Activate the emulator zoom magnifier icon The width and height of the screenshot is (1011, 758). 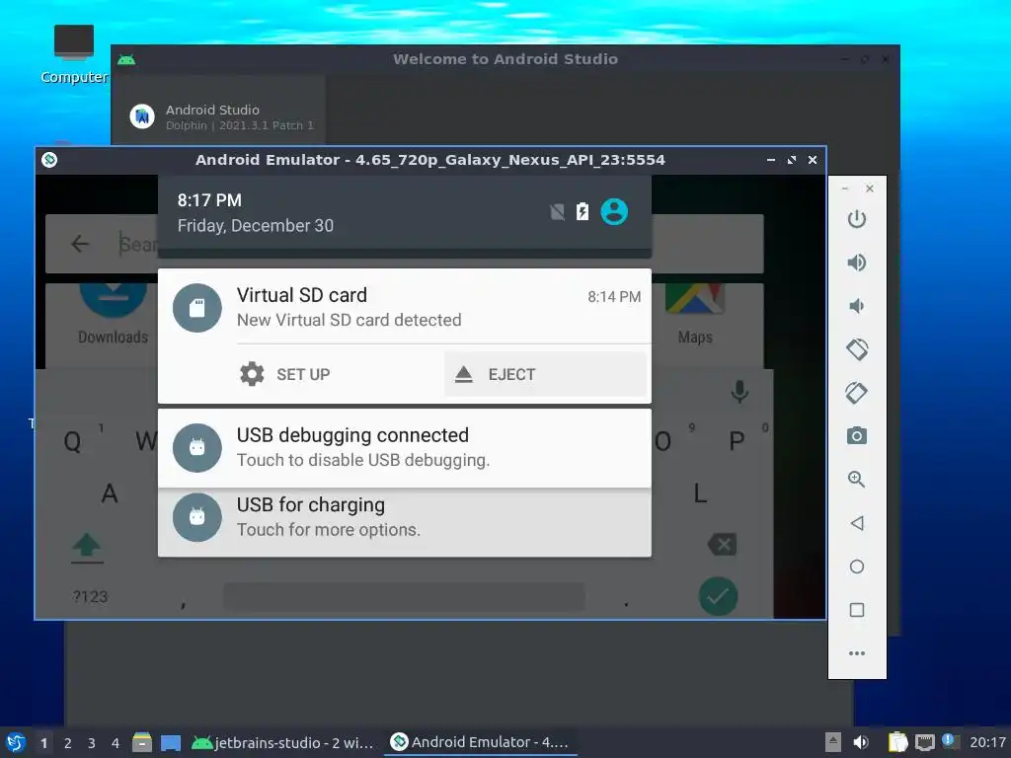tap(856, 479)
